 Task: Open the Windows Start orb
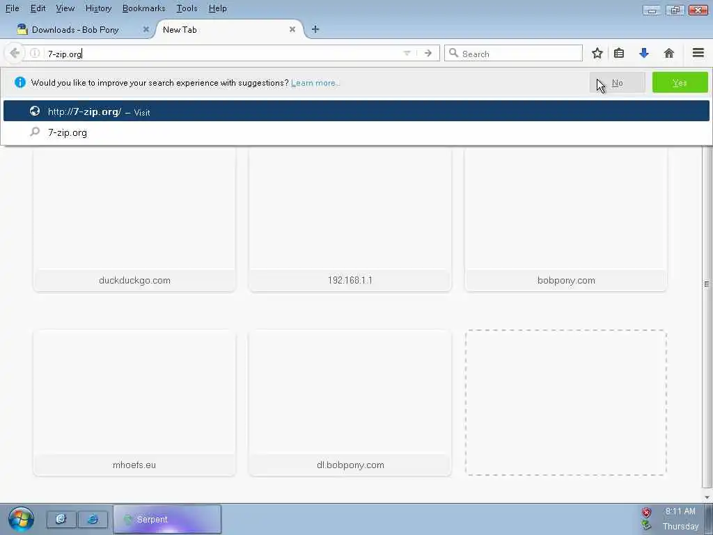21,520
